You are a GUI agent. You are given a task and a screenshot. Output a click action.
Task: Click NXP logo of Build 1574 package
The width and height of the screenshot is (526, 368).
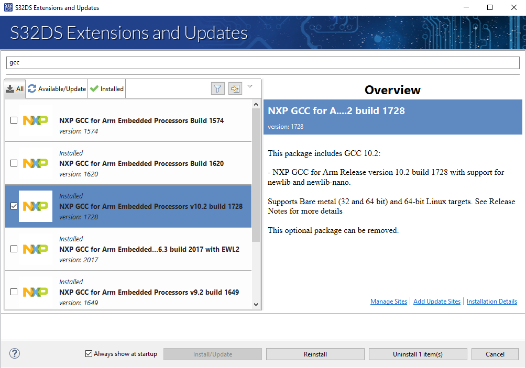36,120
